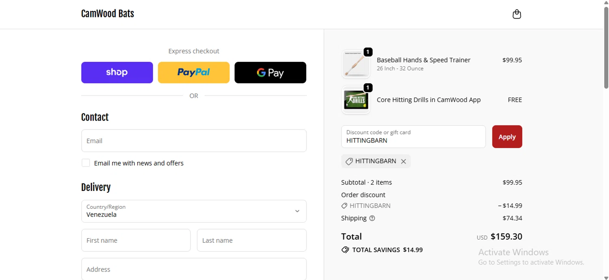Open the Country/Region dropdown
The width and height of the screenshot is (609, 280).
click(x=194, y=211)
